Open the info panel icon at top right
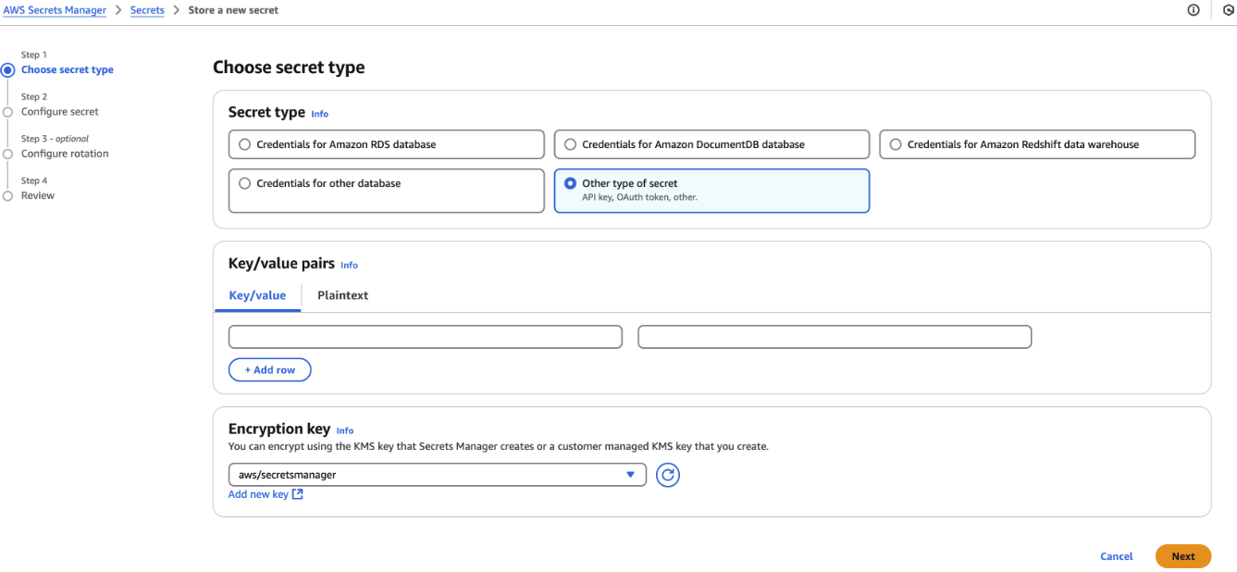This screenshot has height=572, width=1237. pyautogui.click(x=1194, y=10)
